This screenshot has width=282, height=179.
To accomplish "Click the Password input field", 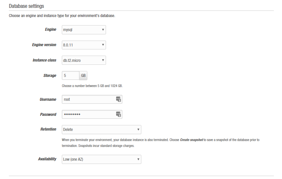I will click(92, 115).
